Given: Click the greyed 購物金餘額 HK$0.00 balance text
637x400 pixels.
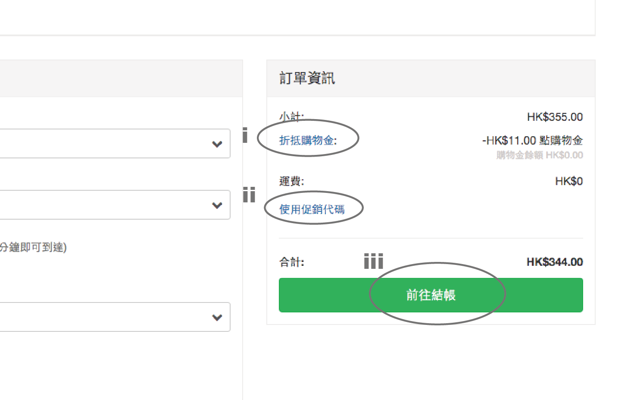Looking at the screenshot, I should (540, 155).
